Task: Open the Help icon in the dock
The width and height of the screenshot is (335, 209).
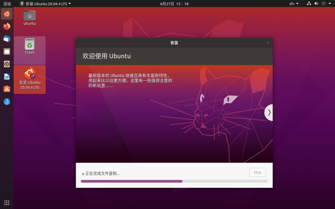Action: click(x=7, y=101)
